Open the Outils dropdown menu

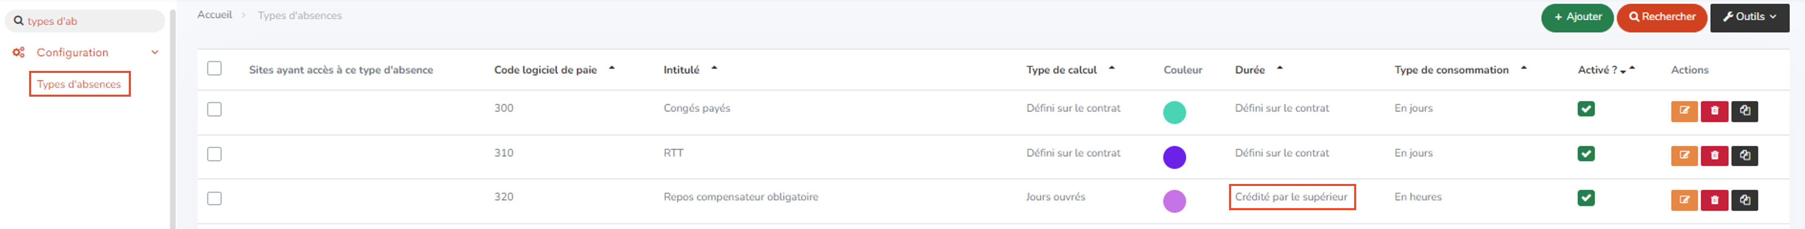pos(1749,18)
